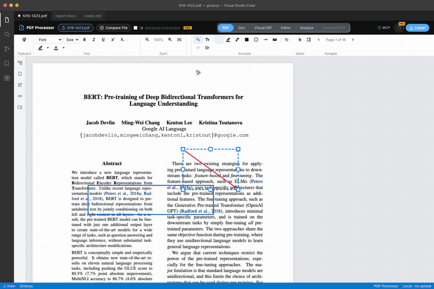Select the freehand pen draw tool
This screenshot has width=434, height=289.
[x=237, y=40]
